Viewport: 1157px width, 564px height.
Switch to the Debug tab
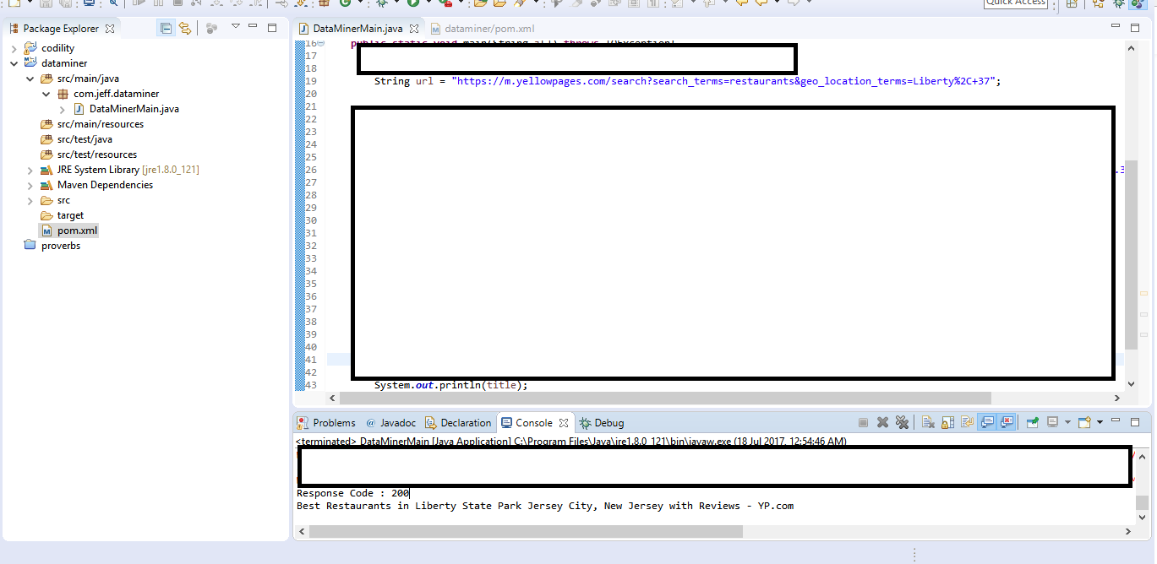pyautogui.click(x=602, y=423)
